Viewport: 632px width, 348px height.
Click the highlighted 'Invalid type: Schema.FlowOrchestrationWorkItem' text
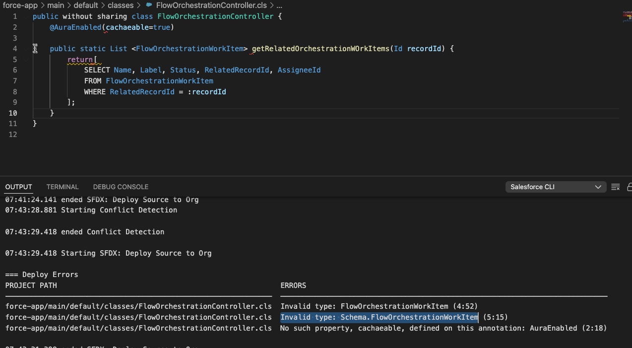[x=379, y=317]
